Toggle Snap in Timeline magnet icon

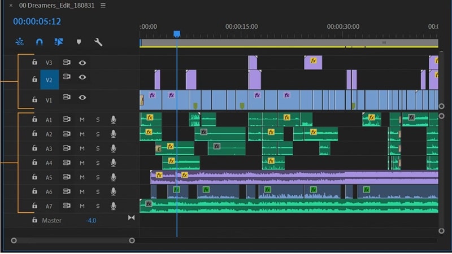(39, 42)
